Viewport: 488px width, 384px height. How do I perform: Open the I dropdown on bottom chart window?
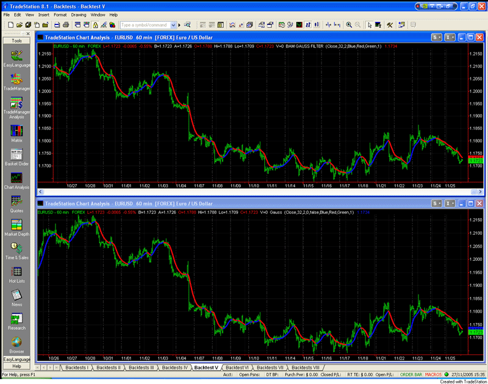coord(450,204)
